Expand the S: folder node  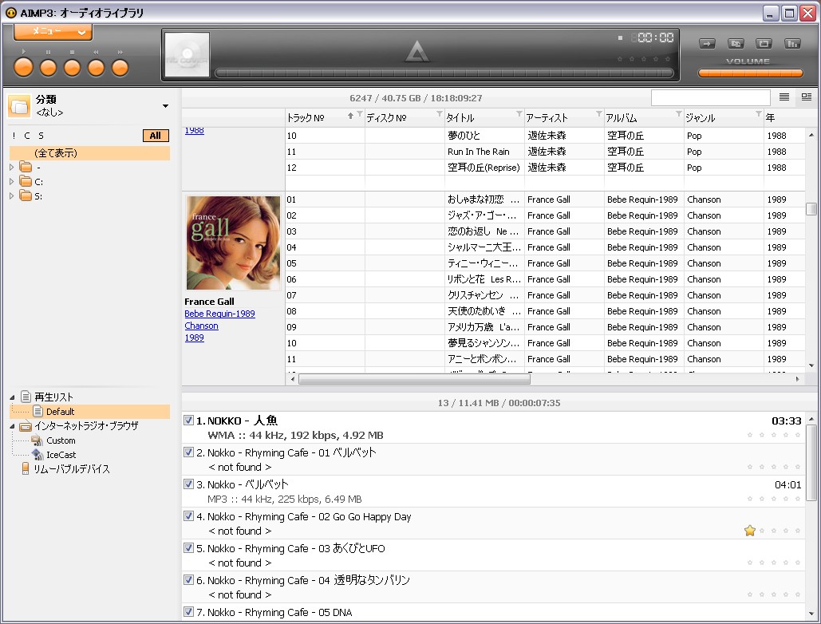[x=12, y=195]
